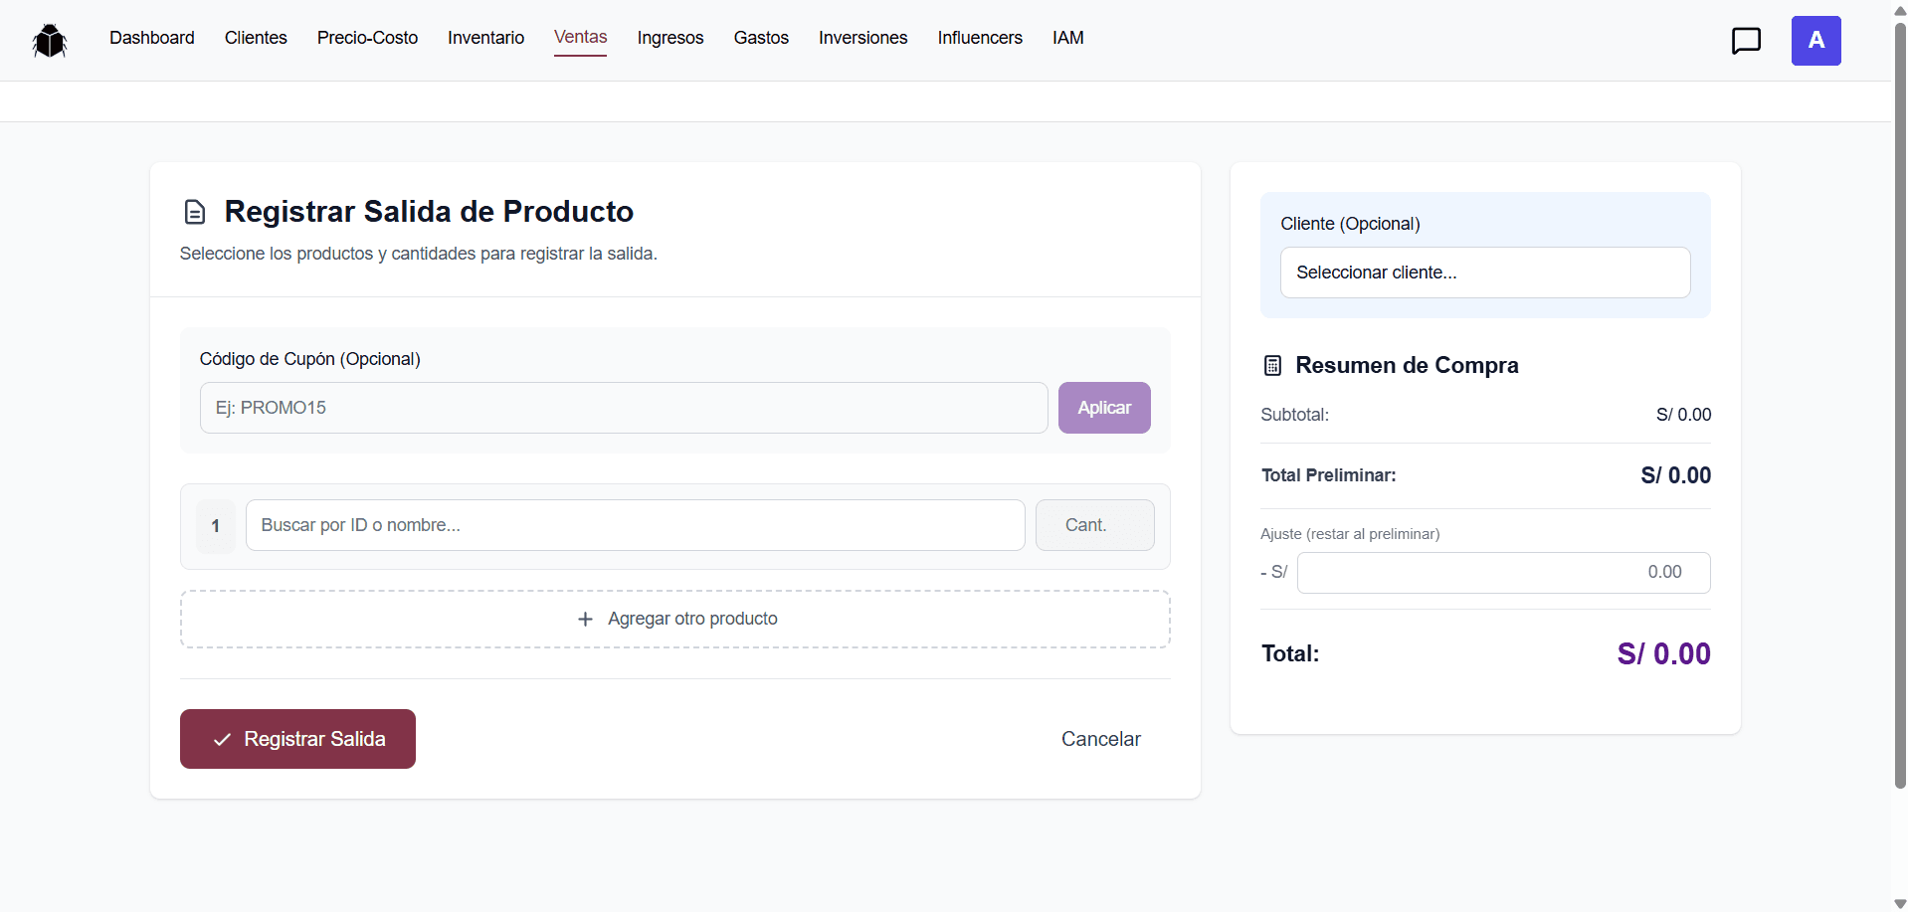Open the Influencers section
Viewport: 1908px width, 912px height.
coord(980,38)
